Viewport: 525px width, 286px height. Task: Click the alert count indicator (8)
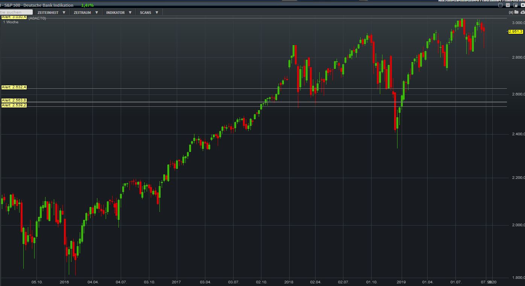point(511,12)
